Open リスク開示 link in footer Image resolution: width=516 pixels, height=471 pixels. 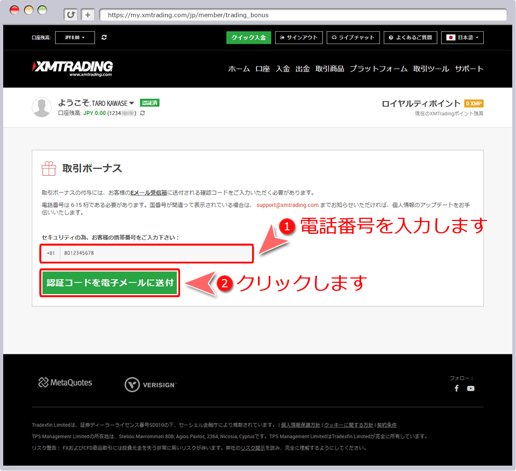tap(253, 448)
